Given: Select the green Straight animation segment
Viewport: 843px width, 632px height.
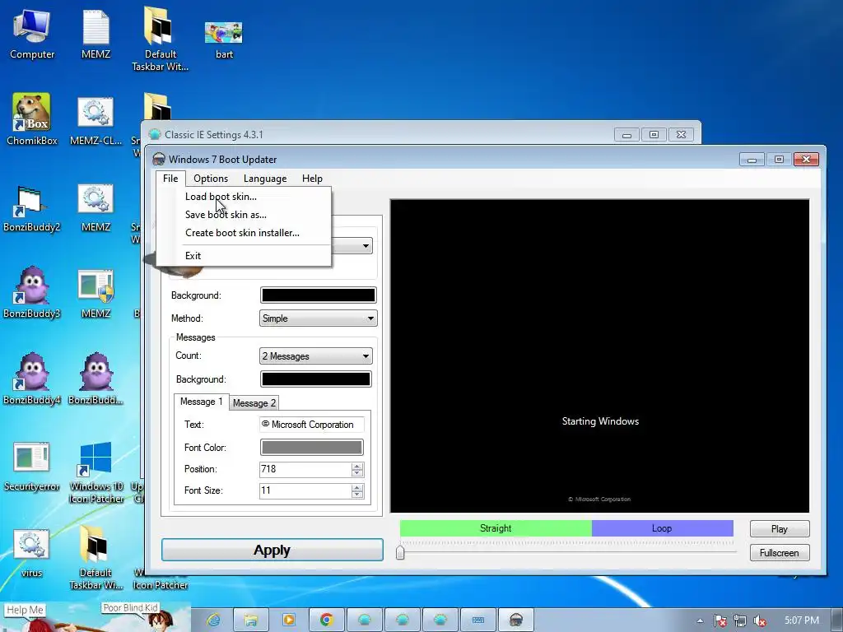Looking at the screenshot, I should click(x=496, y=528).
